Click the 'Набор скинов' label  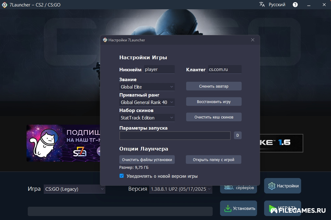(136, 110)
